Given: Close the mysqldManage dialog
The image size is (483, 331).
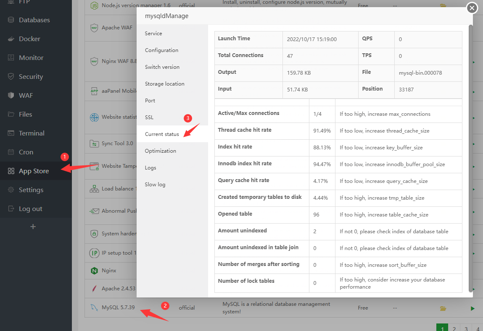Looking at the screenshot, I should [472, 8].
